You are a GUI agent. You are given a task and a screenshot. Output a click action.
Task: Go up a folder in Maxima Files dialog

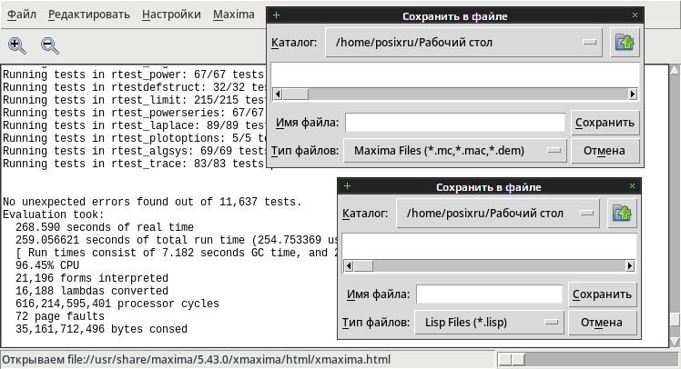pyautogui.click(x=625, y=43)
